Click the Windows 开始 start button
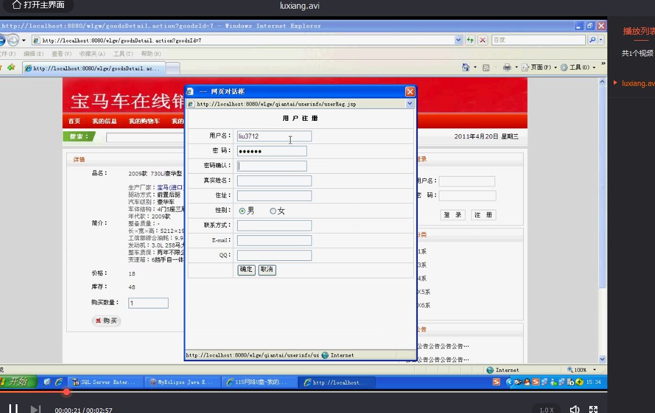This screenshot has width=655, height=413. [x=17, y=382]
